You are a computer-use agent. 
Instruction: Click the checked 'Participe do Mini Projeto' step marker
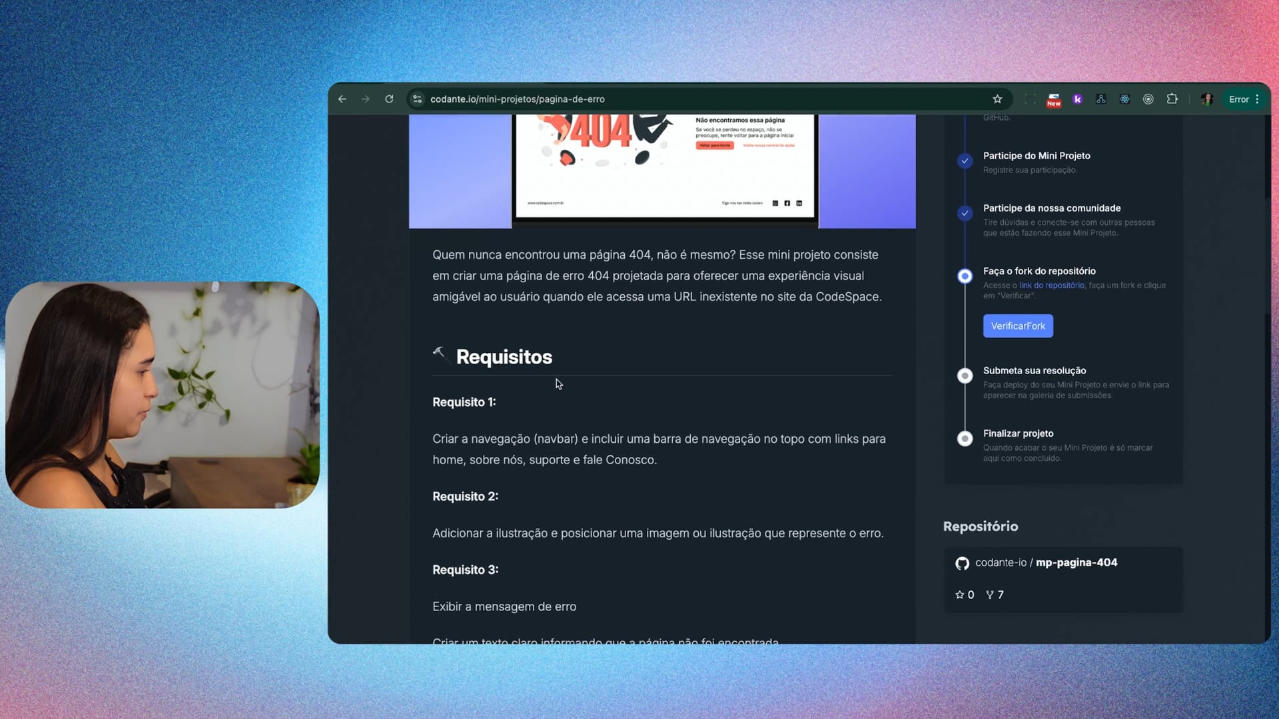point(965,160)
